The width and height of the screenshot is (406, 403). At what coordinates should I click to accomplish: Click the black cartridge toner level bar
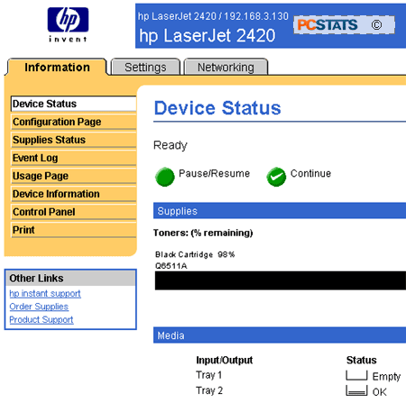pyautogui.click(x=281, y=280)
